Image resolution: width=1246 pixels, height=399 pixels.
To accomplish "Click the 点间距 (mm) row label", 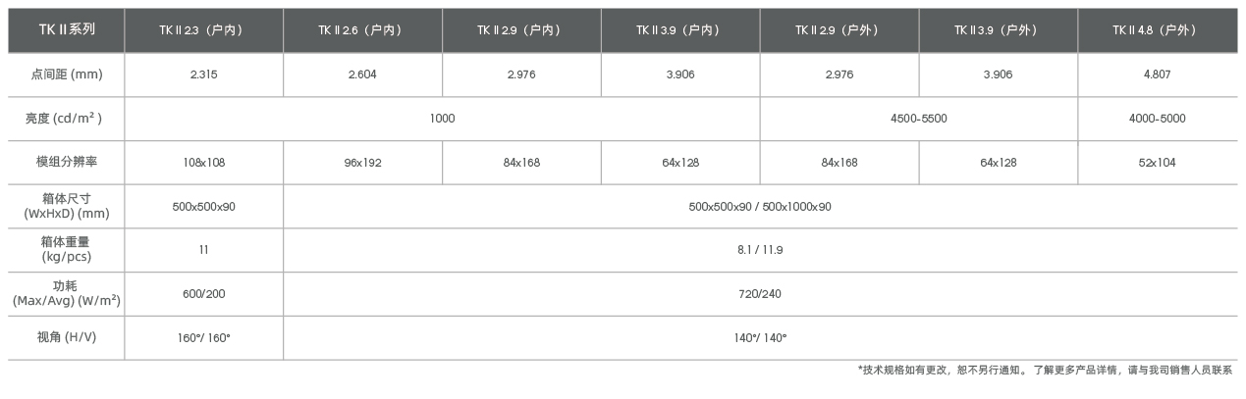I will [x=66, y=75].
